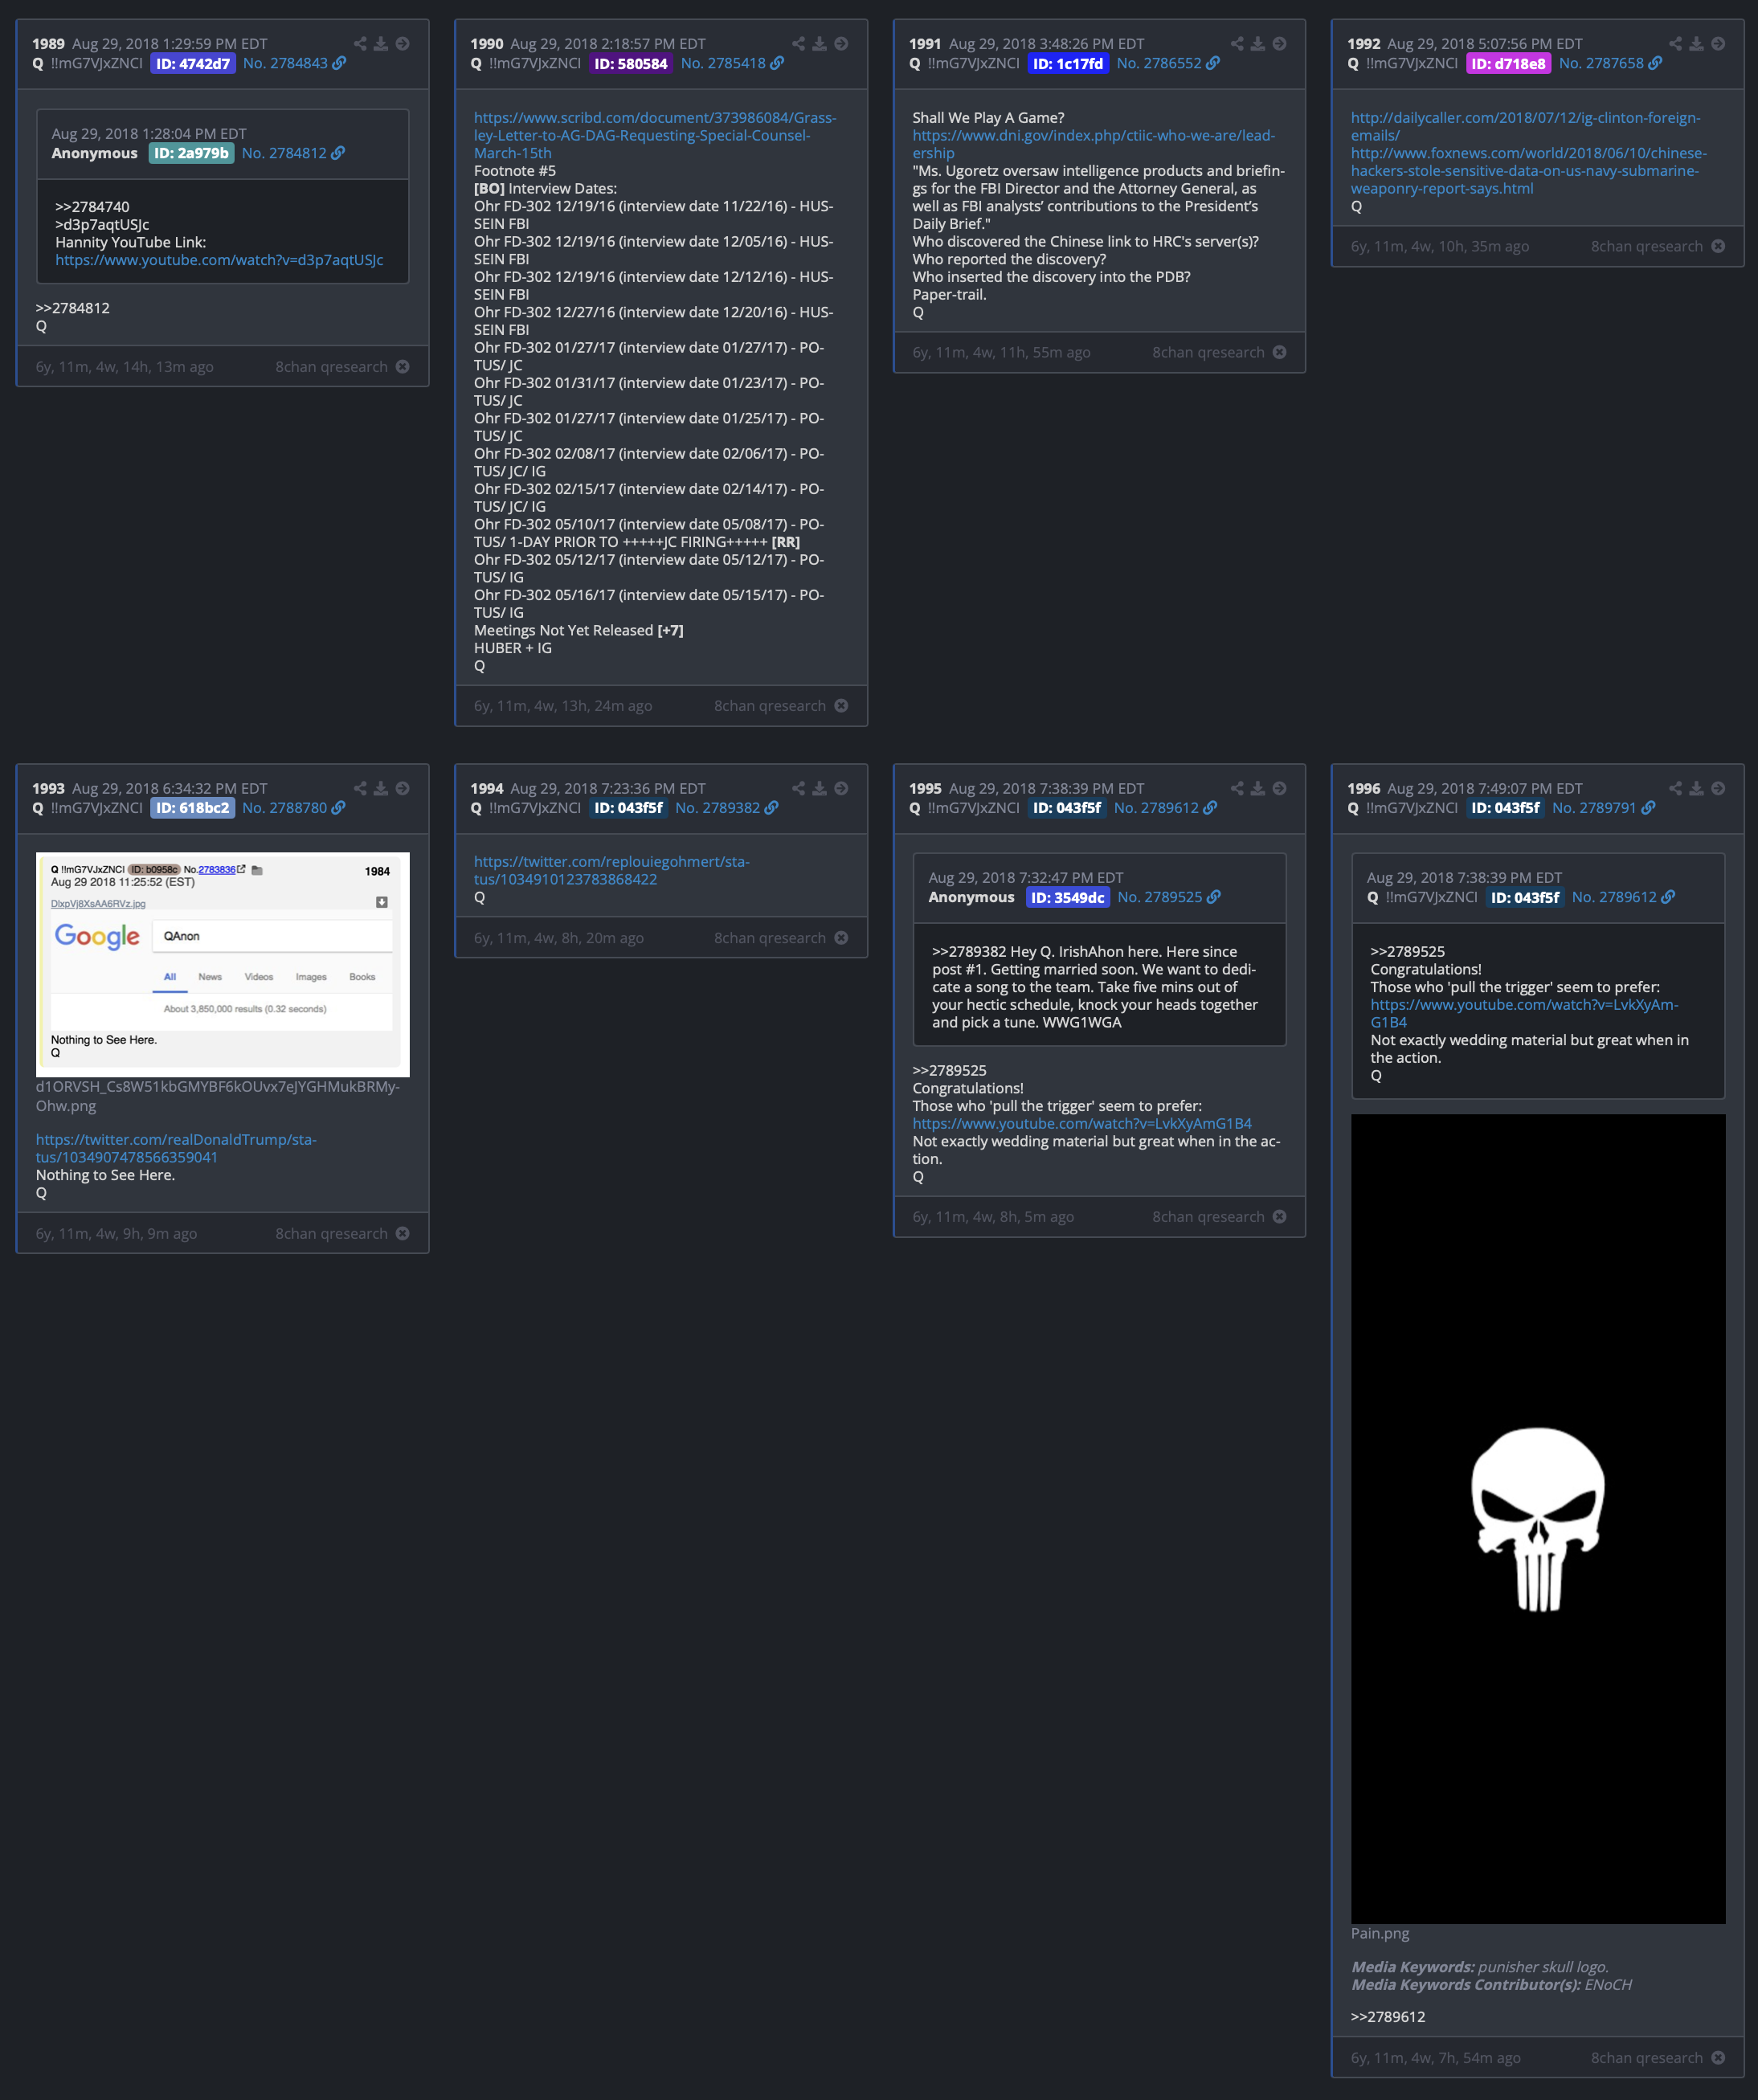Open replouiegohmert twitter status link

coord(612,870)
